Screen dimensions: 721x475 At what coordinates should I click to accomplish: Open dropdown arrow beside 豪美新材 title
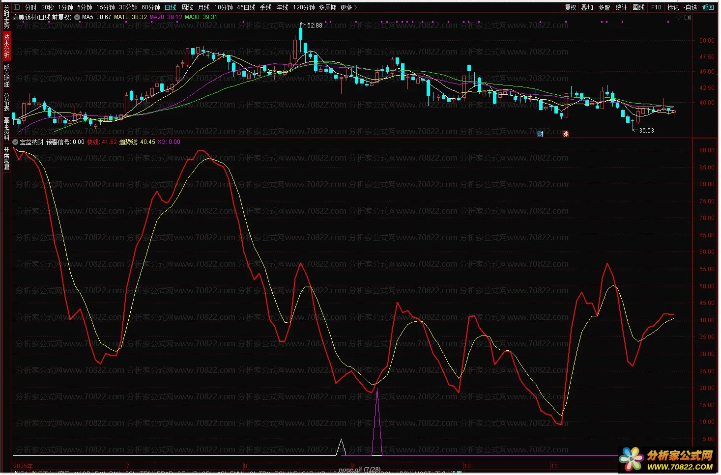point(77,17)
